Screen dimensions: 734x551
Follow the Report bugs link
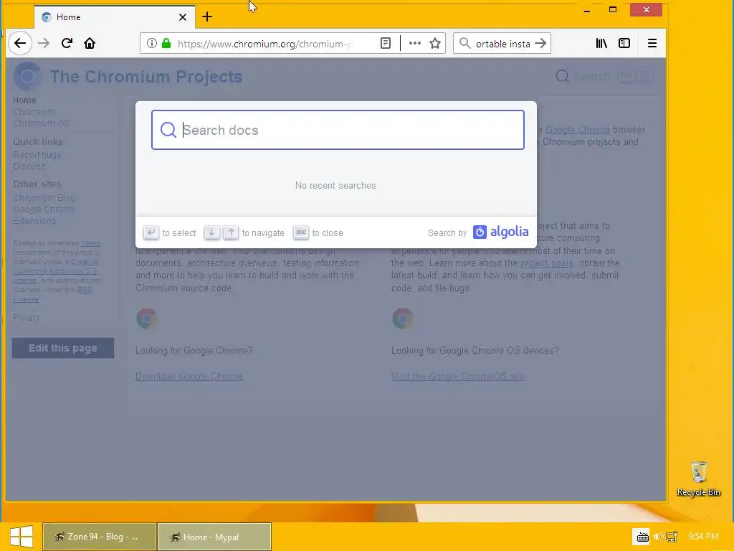point(37,155)
